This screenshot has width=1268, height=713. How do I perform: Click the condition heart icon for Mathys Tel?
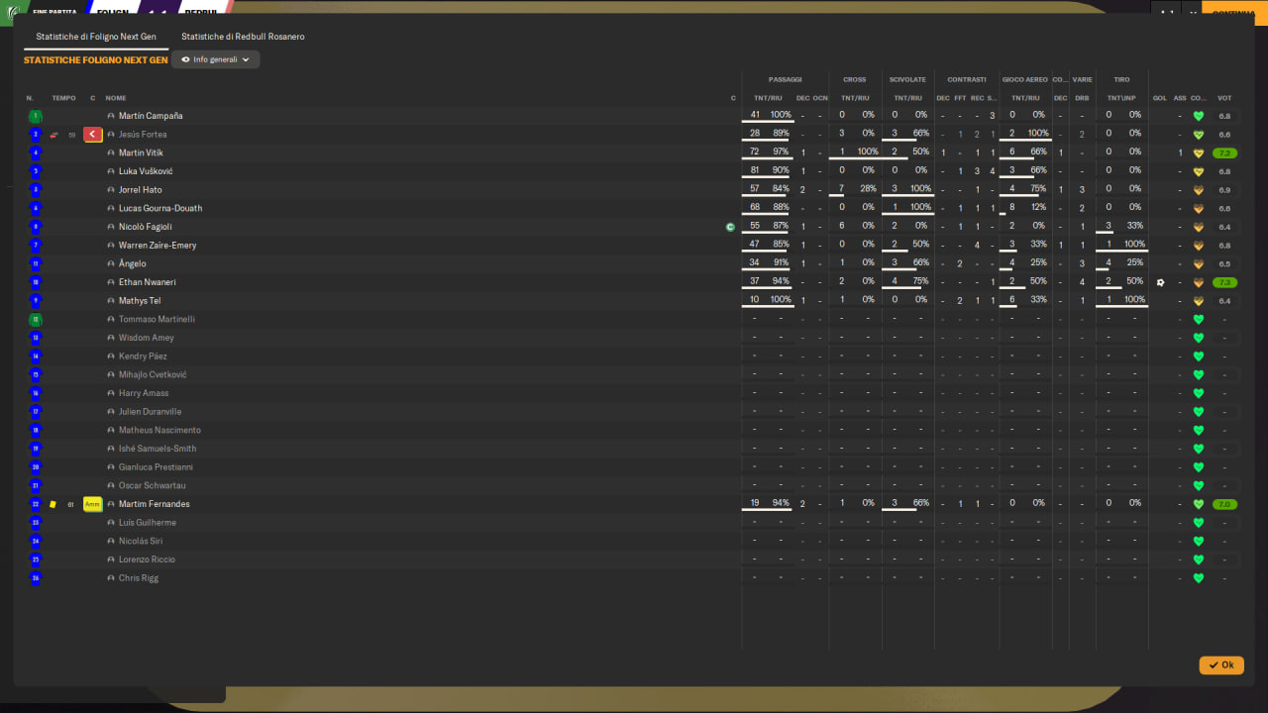[1199, 301]
